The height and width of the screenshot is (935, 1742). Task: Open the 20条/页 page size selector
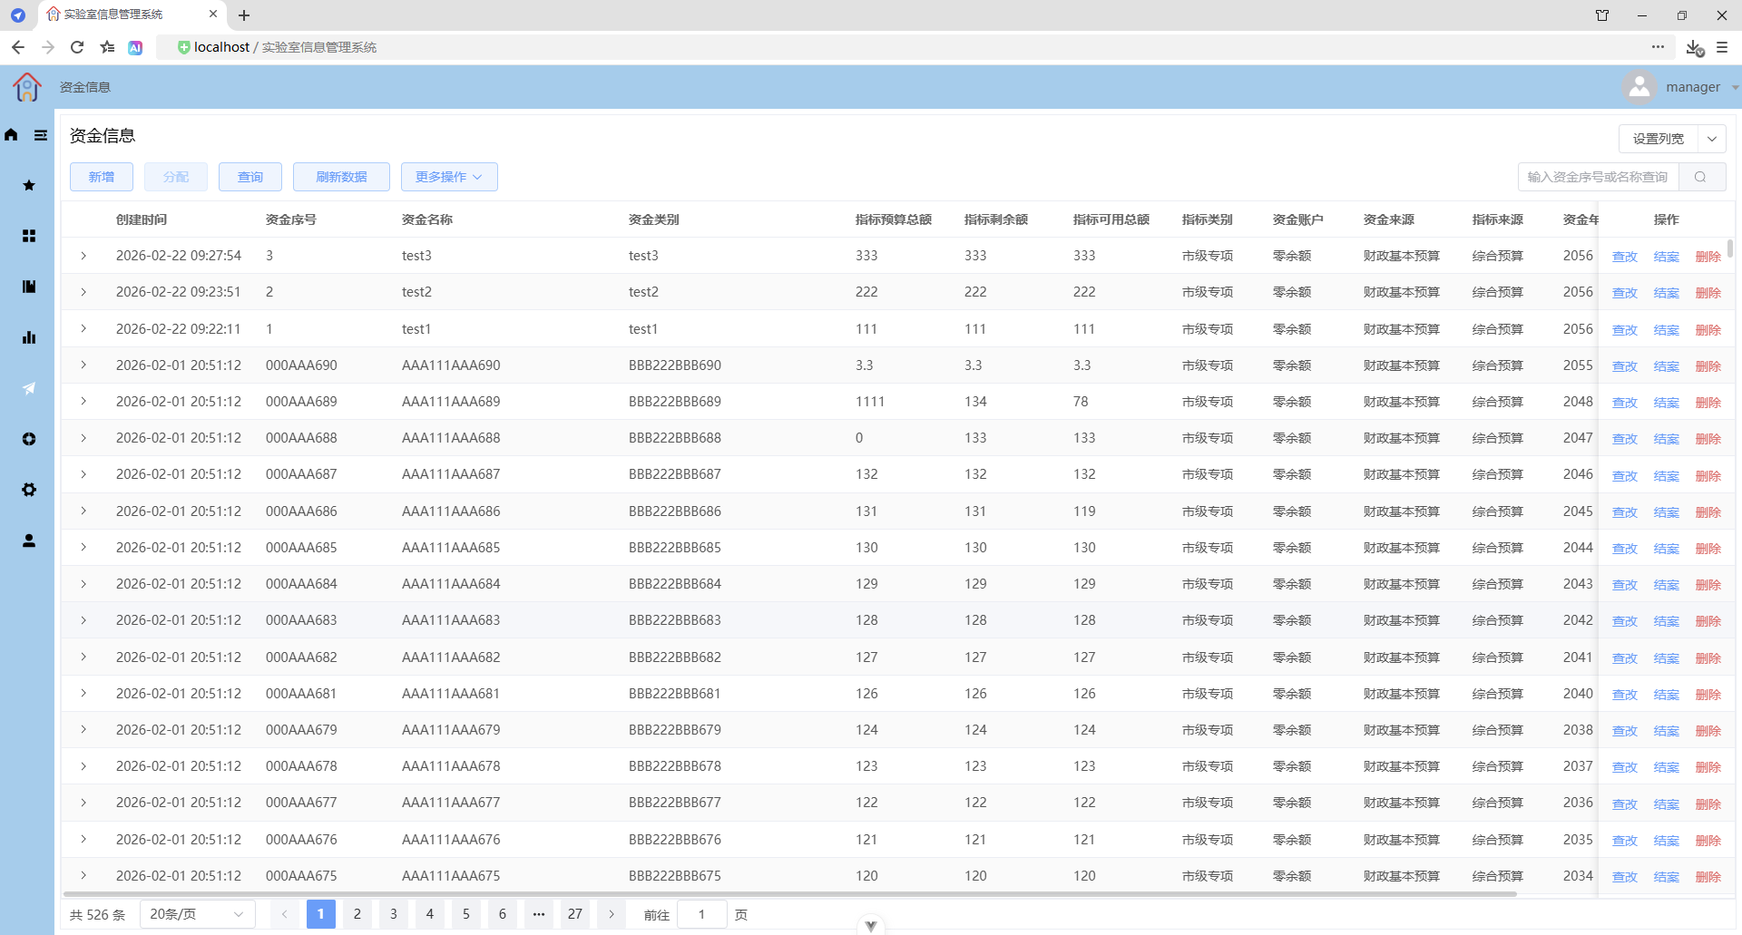pos(197,914)
